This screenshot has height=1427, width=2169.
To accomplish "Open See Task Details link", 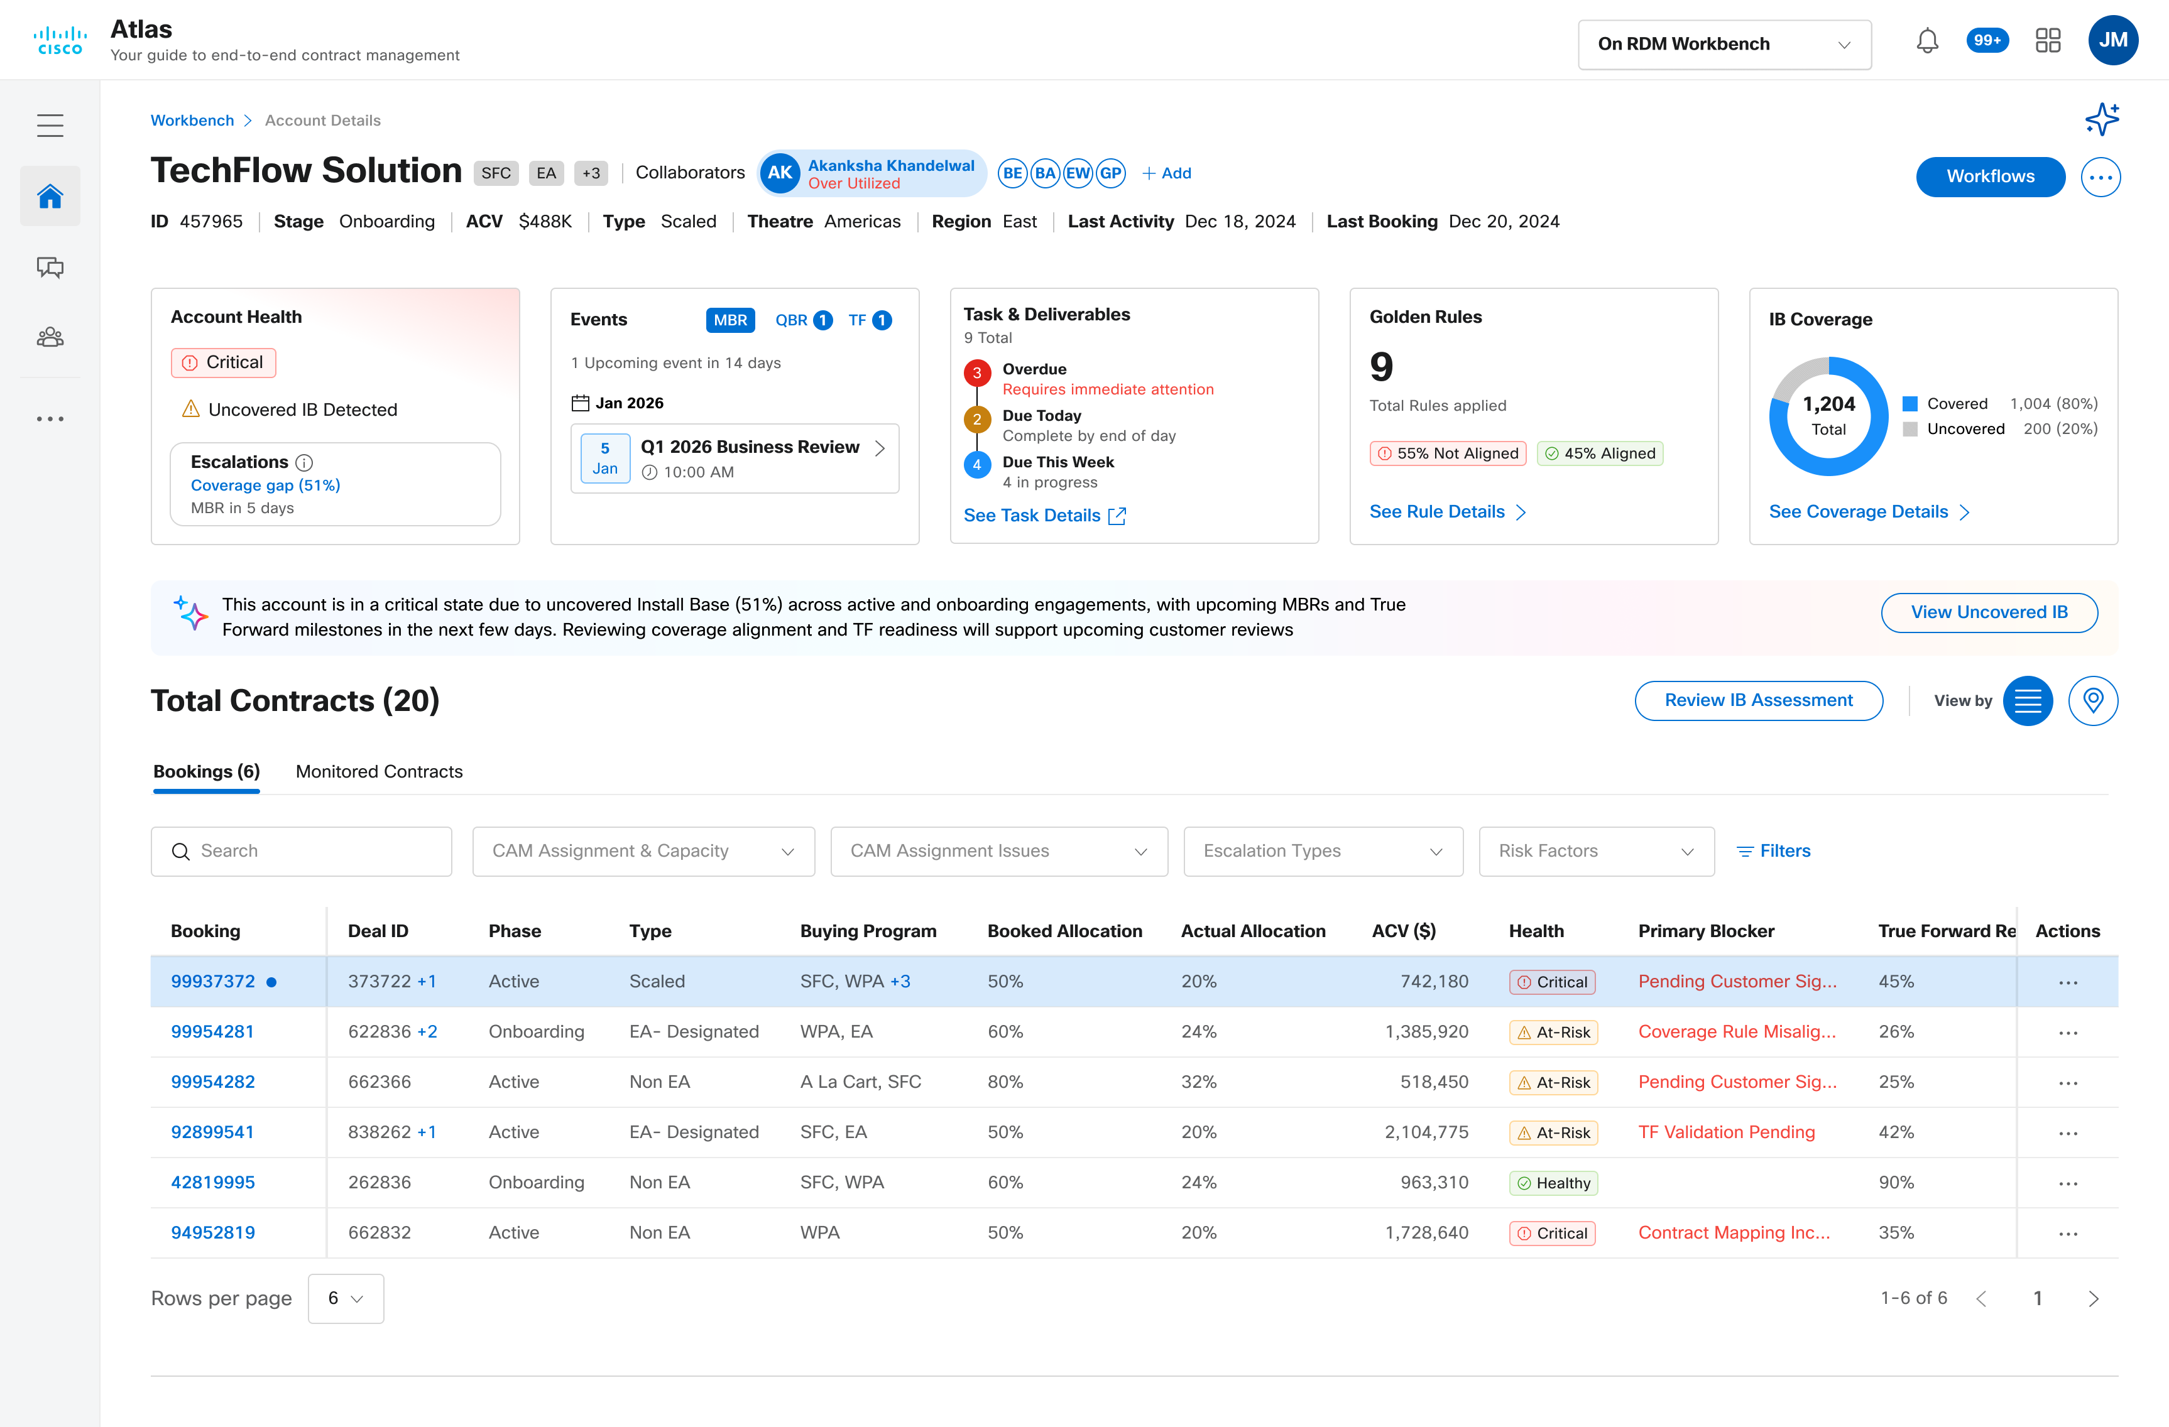I will click(1044, 516).
